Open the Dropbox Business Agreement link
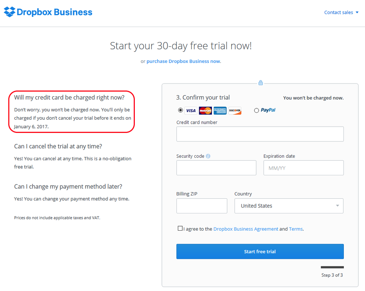The image size is (365, 291). pyautogui.click(x=246, y=229)
